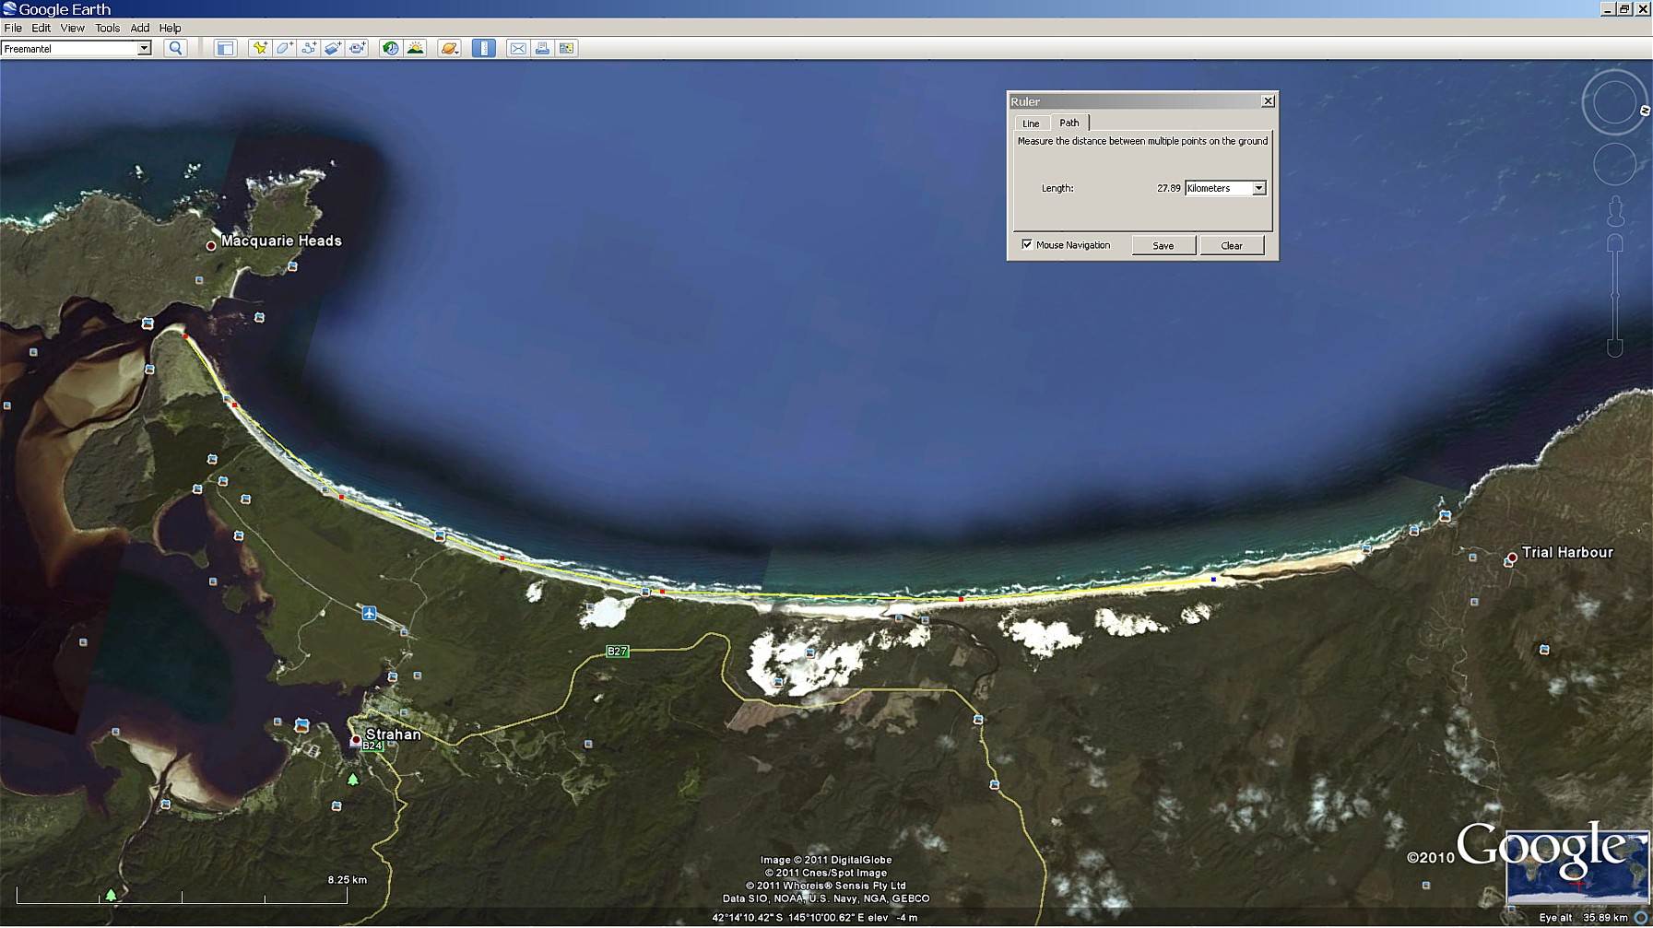This screenshot has width=1653, height=928.
Task: Uncheck the Mouse Navigation checkbox
Action: click(1027, 244)
